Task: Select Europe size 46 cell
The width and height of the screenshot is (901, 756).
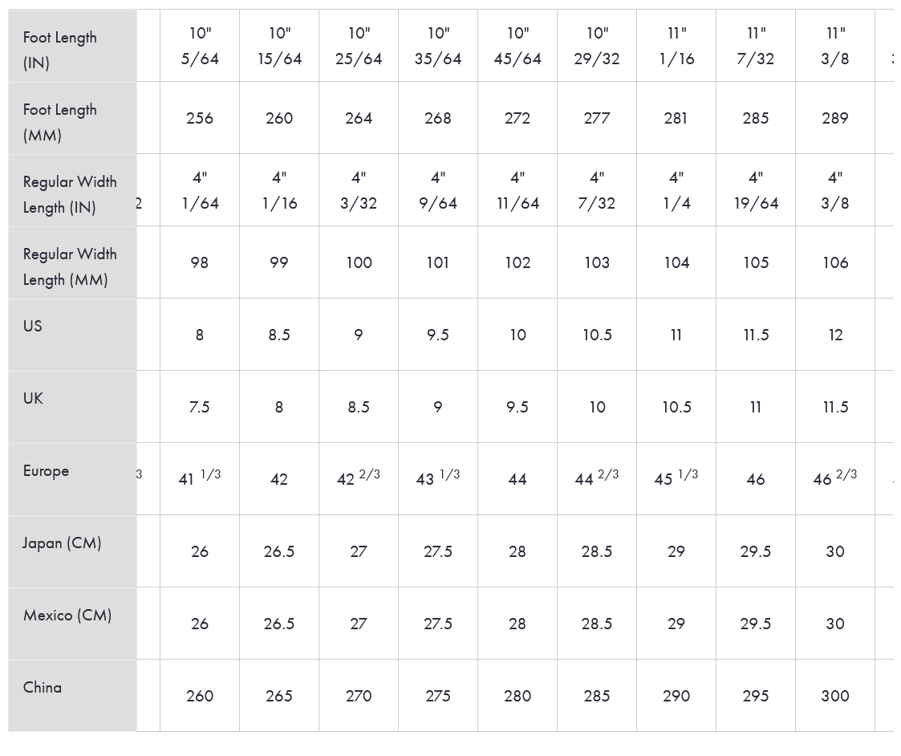Action: click(x=756, y=479)
